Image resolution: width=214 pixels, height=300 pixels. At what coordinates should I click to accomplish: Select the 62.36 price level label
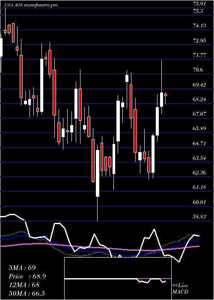click(x=199, y=173)
